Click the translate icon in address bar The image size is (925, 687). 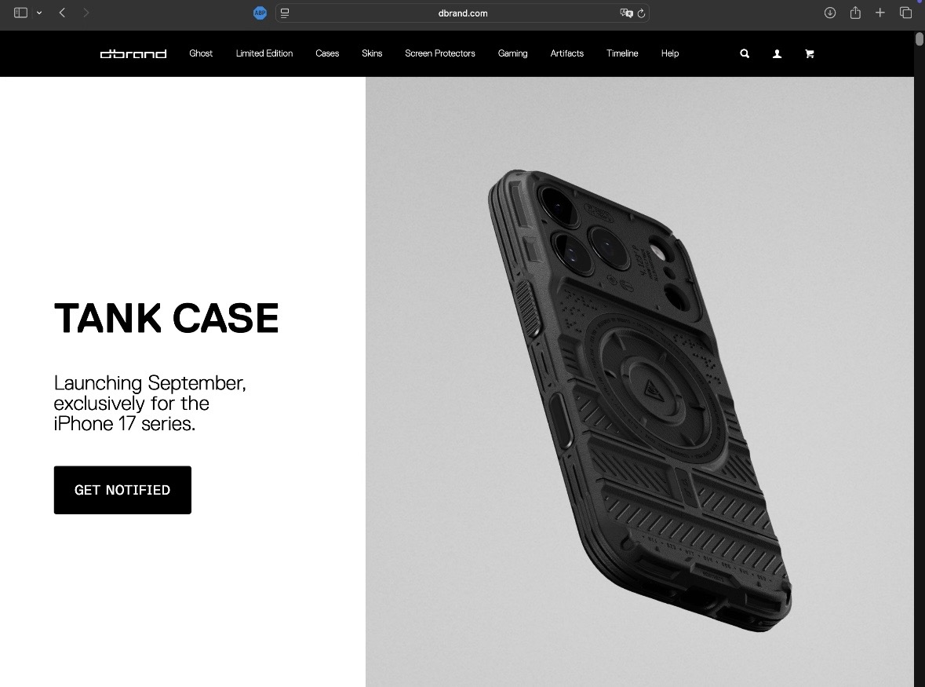pos(626,13)
